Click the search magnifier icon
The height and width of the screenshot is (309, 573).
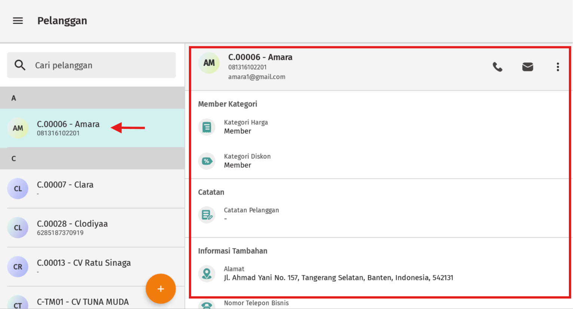pyautogui.click(x=20, y=65)
